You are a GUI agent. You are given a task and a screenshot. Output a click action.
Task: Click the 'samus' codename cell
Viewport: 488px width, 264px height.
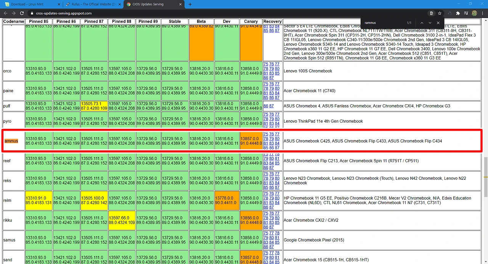[x=14, y=240]
